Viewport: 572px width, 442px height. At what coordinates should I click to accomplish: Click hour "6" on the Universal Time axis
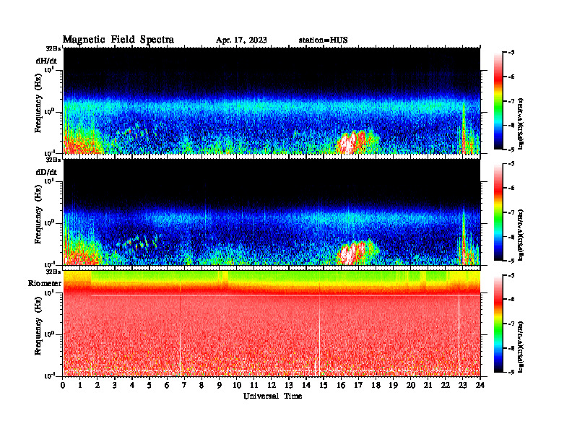point(167,386)
